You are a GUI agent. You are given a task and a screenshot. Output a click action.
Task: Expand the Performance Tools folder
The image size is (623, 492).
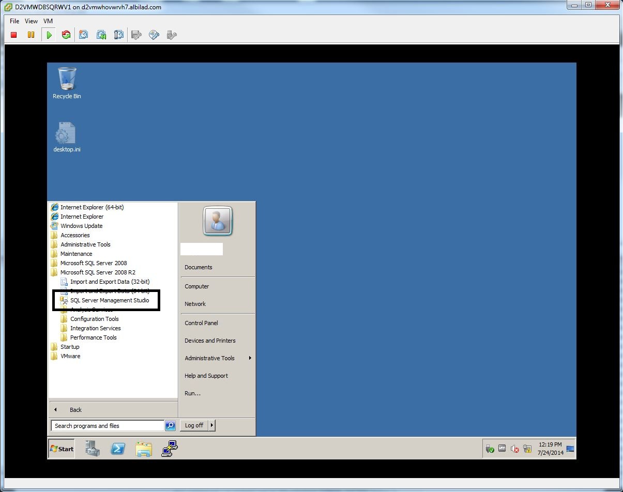pyautogui.click(x=93, y=337)
